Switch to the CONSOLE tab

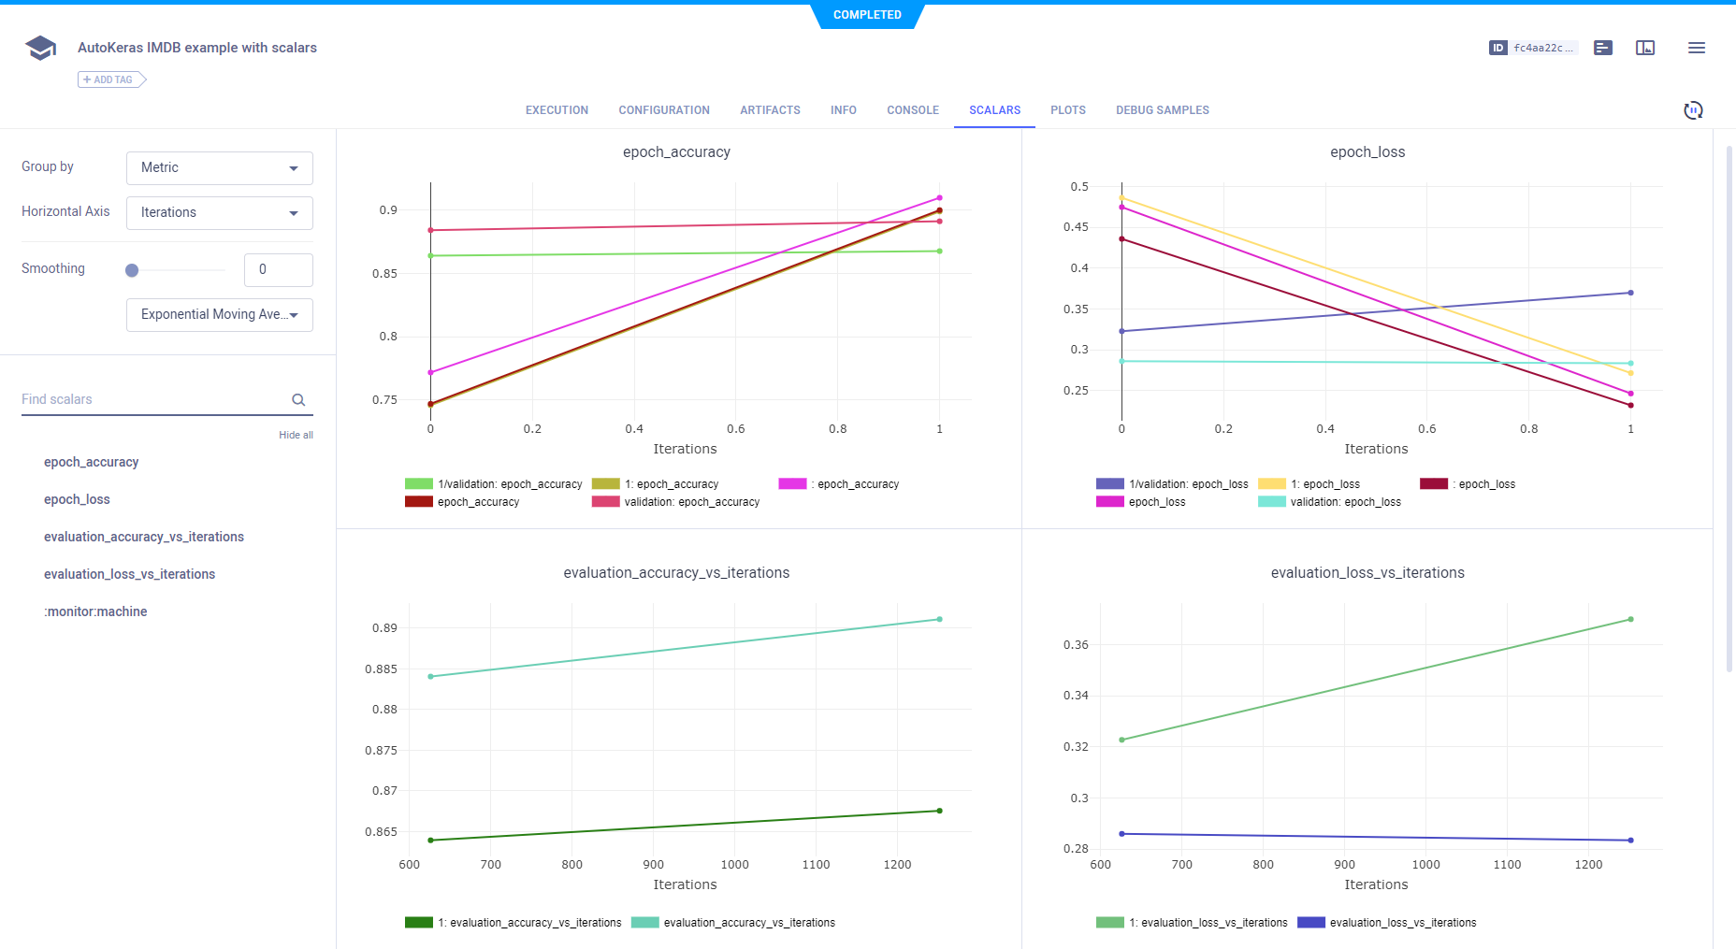912,110
